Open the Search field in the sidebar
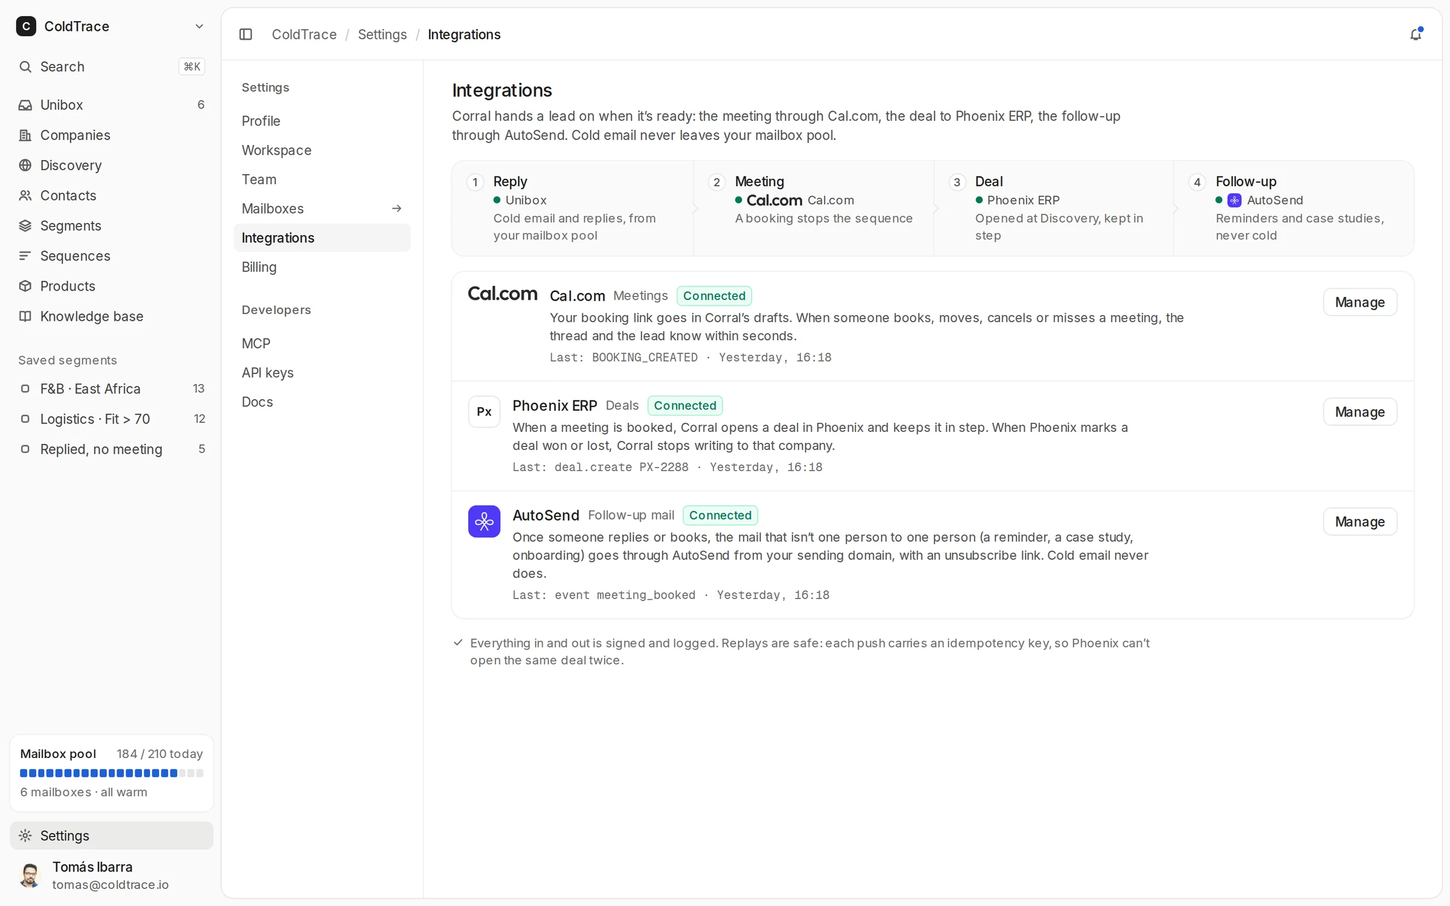 coord(112,66)
